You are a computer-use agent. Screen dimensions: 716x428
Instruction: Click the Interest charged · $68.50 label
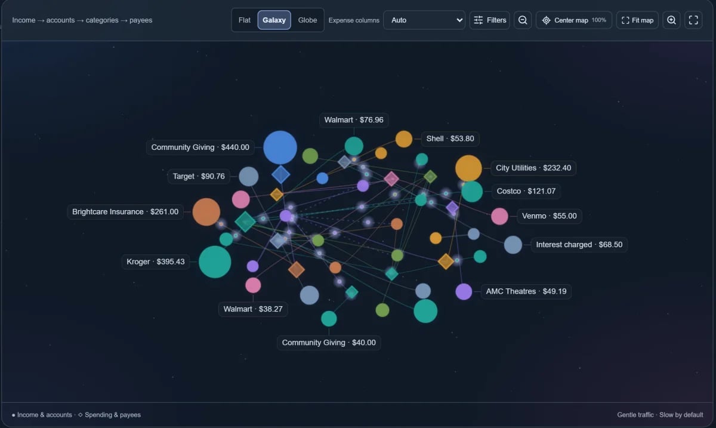(579, 245)
